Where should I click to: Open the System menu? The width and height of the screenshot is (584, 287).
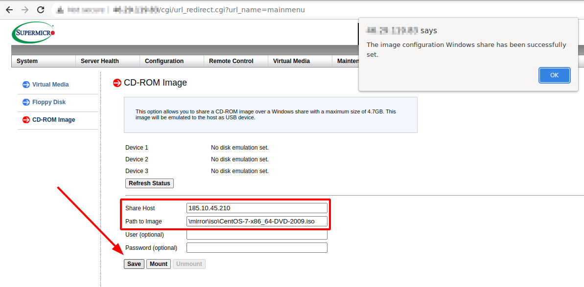[27, 61]
